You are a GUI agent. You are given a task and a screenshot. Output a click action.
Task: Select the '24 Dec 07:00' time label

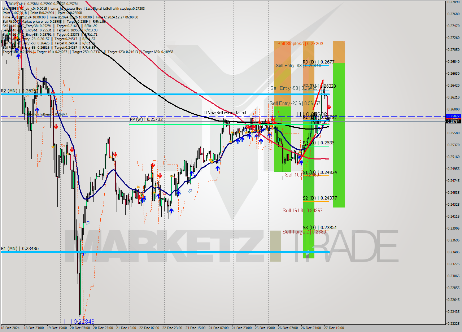218,328
